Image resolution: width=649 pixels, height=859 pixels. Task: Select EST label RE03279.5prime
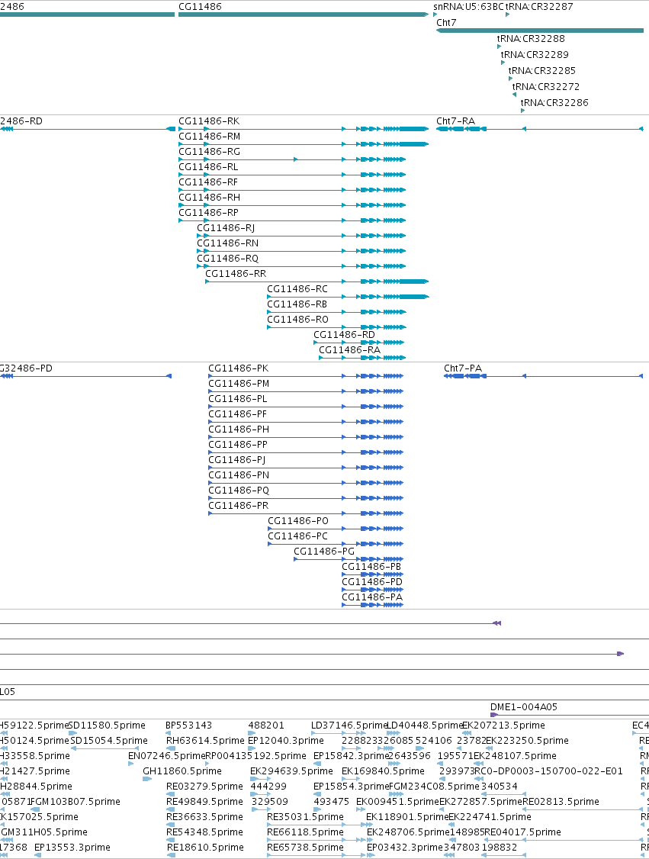coord(205,786)
